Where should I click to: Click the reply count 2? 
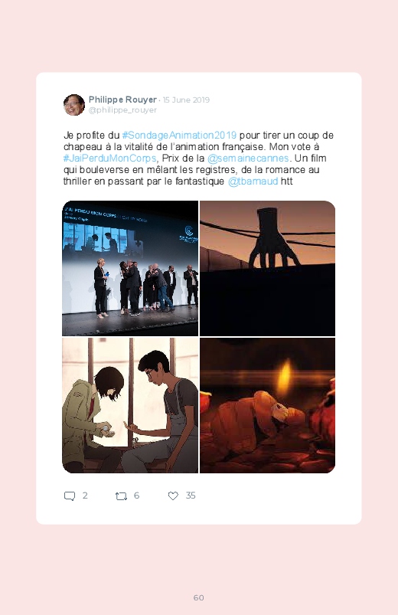[x=85, y=496]
